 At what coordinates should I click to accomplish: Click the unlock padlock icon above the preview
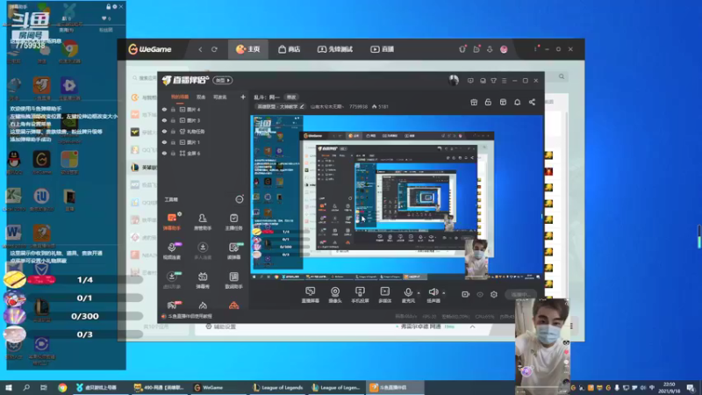coord(488,102)
